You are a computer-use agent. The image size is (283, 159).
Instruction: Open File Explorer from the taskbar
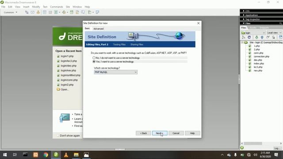pos(76,155)
